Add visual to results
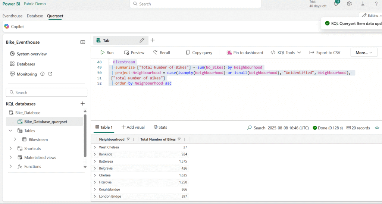The height and width of the screenshot is (204, 382). pos(133,127)
